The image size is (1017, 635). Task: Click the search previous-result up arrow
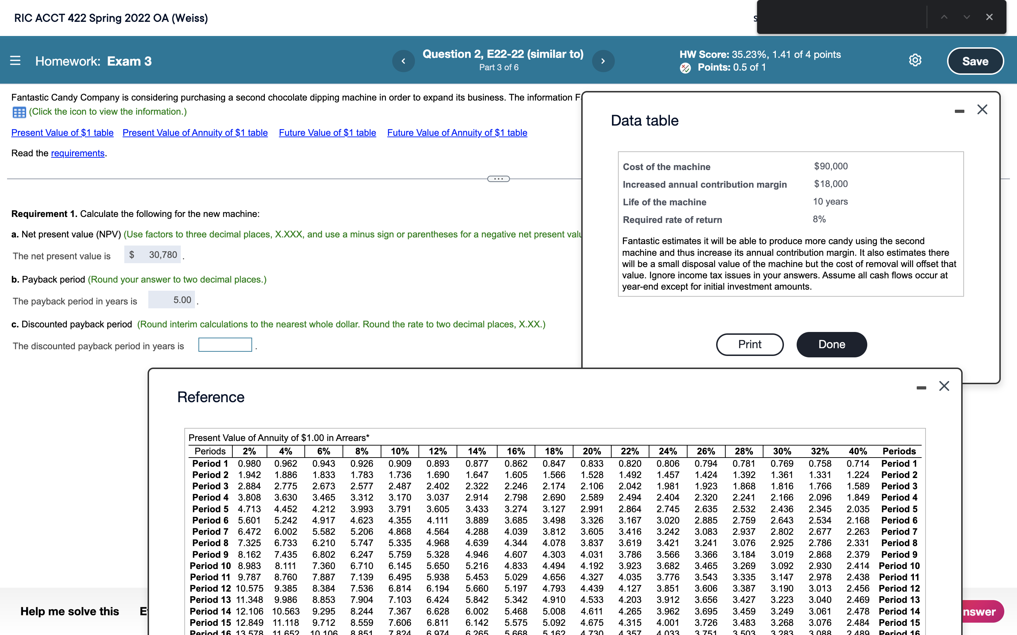coord(944,17)
